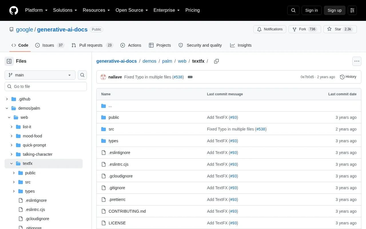Click the Sign up button
This screenshot has height=229, width=366.
[335, 10]
